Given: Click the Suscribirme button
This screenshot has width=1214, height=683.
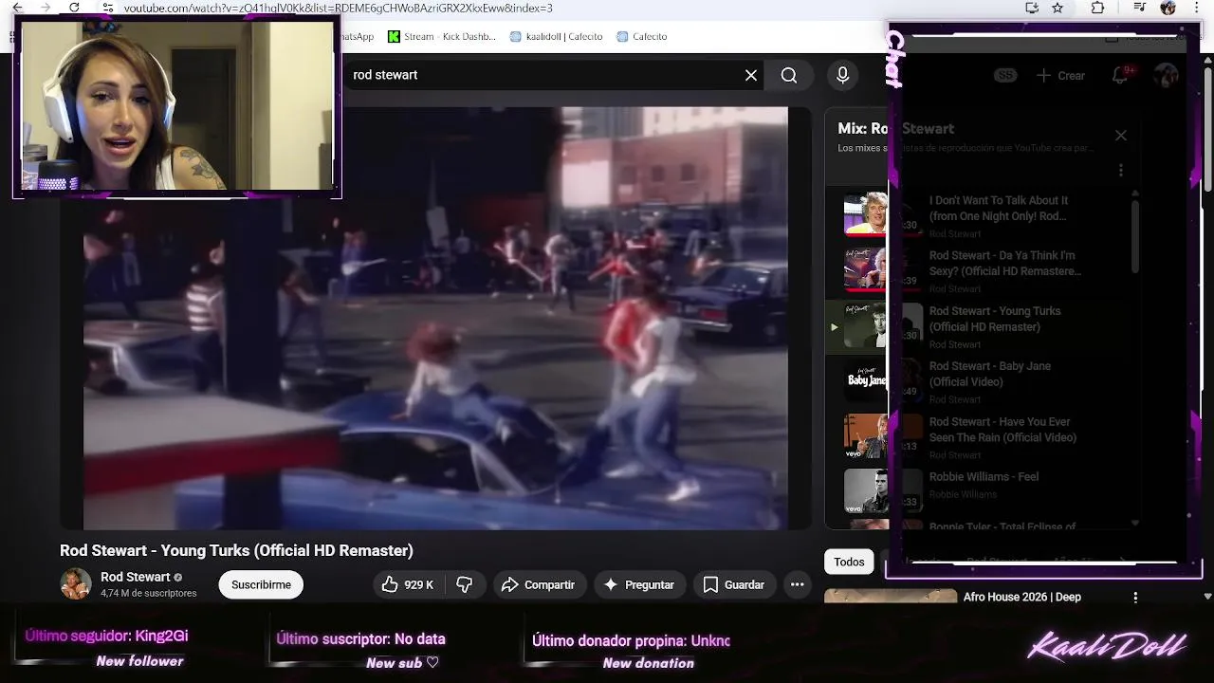Looking at the screenshot, I should (261, 584).
